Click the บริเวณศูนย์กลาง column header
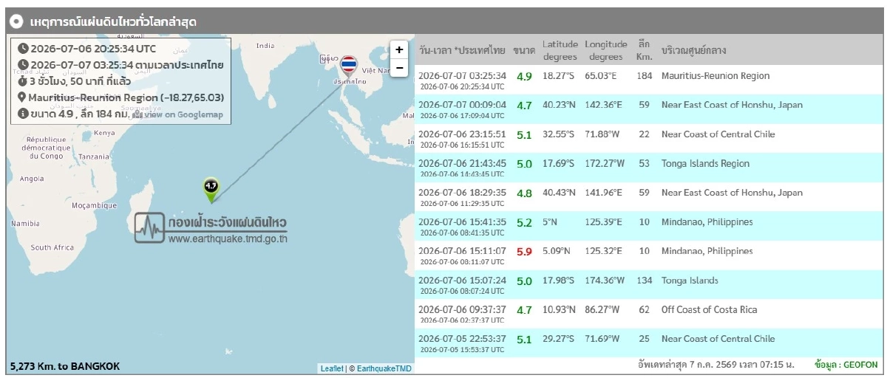Viewport: 887px width, 378px height. tap(693, 51)
